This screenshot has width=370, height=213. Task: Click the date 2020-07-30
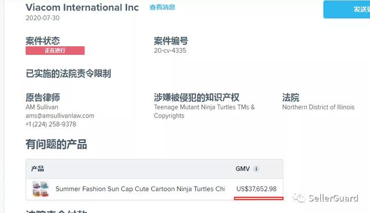tap(42, 18)
